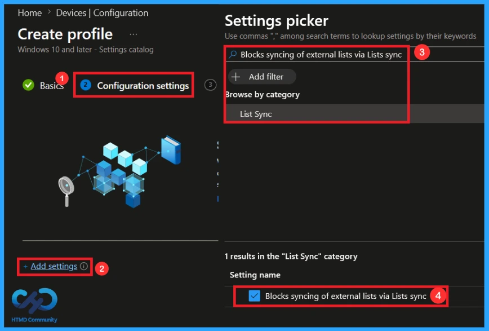
Task: Click 'Windows 10 and later - Settings catalog' subtitle
Action: [x=86, y=50]
